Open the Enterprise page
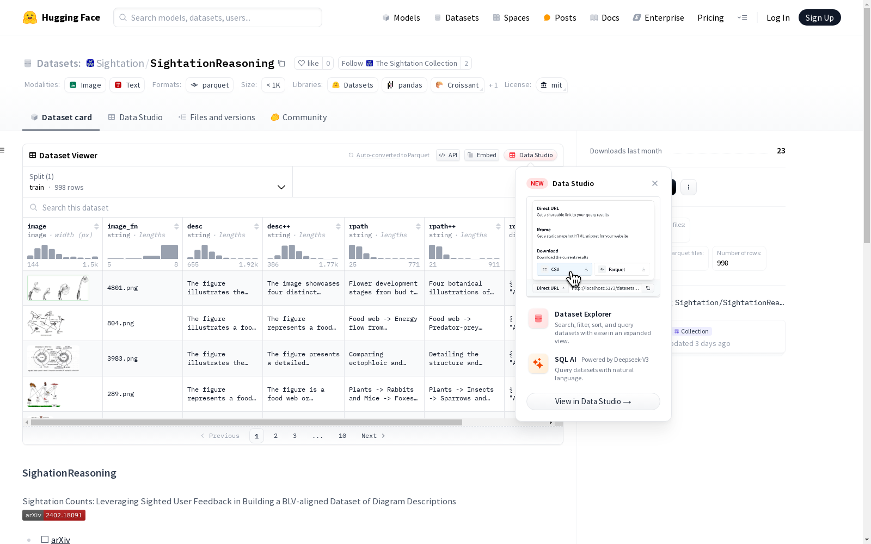This screenshot has width=871, height=544. [x=658, y=17]
